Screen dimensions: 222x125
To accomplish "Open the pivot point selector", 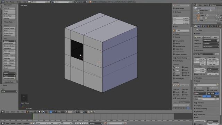I will [45, 112].
